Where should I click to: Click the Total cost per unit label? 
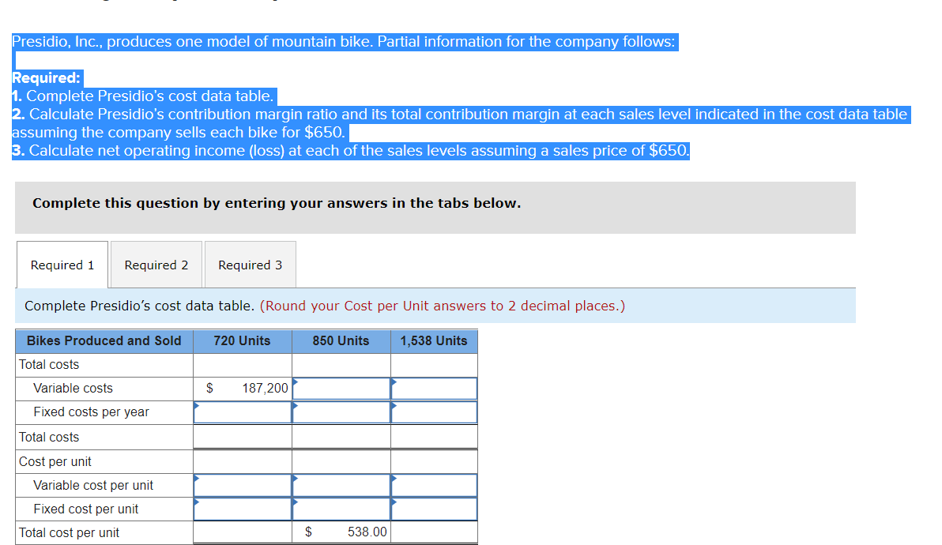tap(69, 532)
